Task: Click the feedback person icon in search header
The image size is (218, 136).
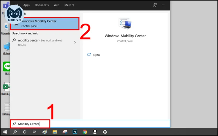Action: (x=155, y=5)
